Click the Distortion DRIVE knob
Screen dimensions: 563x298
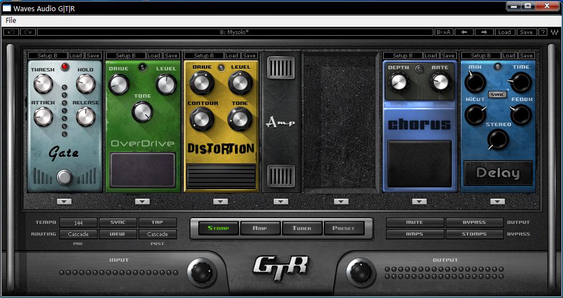click(202, 83)
